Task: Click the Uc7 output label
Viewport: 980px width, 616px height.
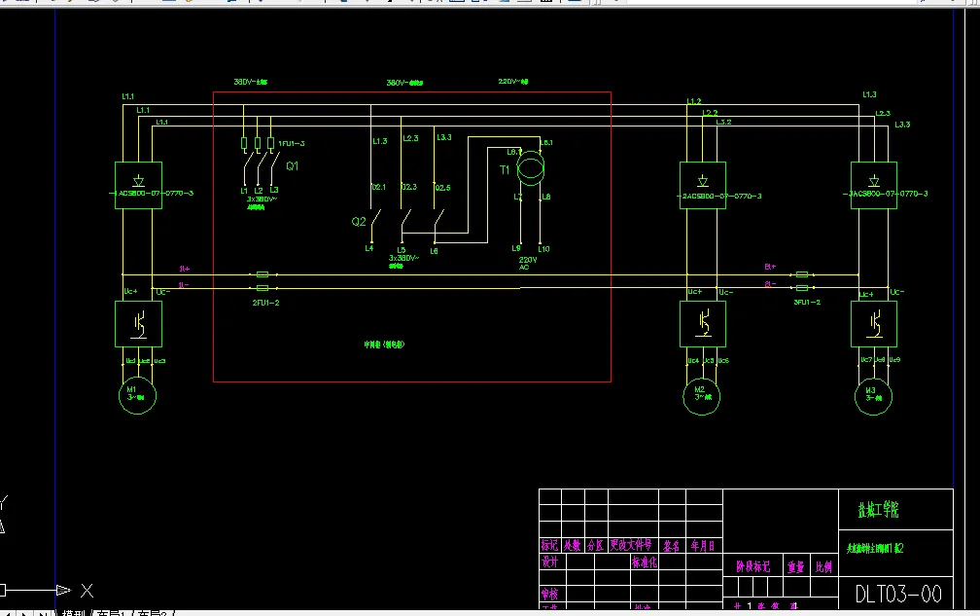Action: pos(865,360)
